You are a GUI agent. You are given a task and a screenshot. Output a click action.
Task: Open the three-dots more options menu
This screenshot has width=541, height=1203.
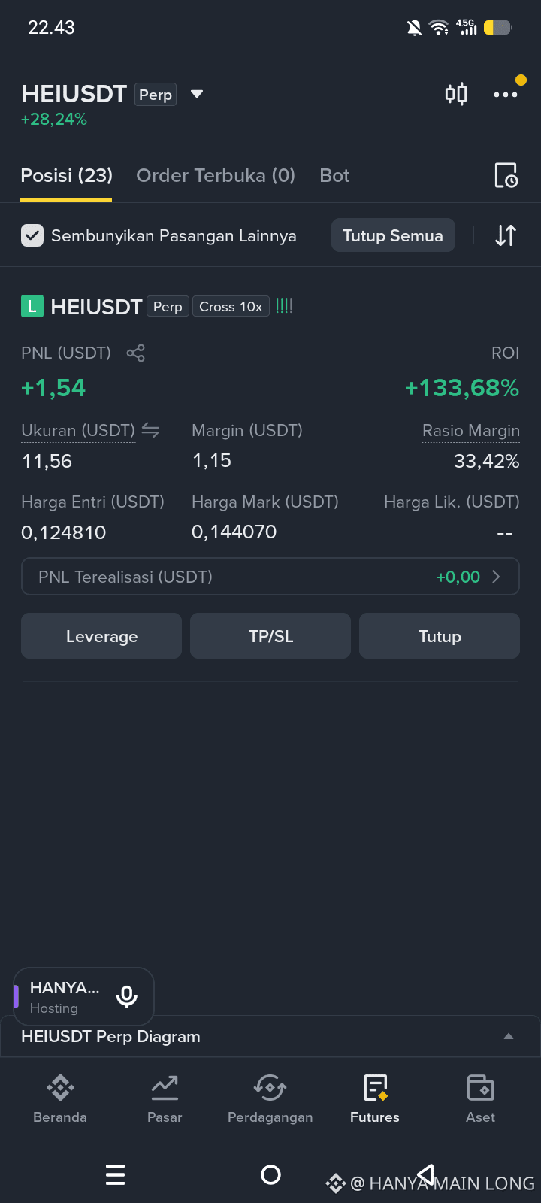[x=506, y=94]
